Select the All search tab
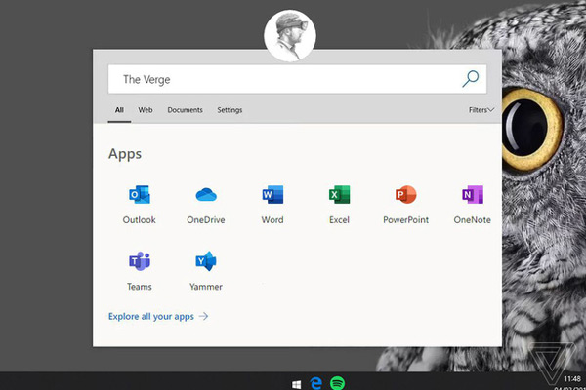Image resolution: width=586 pixels, height=390 pixels. [119, 110]
